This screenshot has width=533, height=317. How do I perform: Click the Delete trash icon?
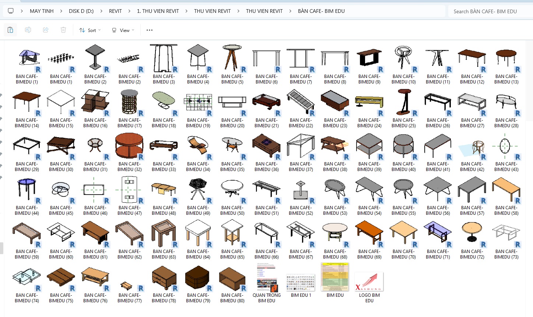click(x=63, y=30)
